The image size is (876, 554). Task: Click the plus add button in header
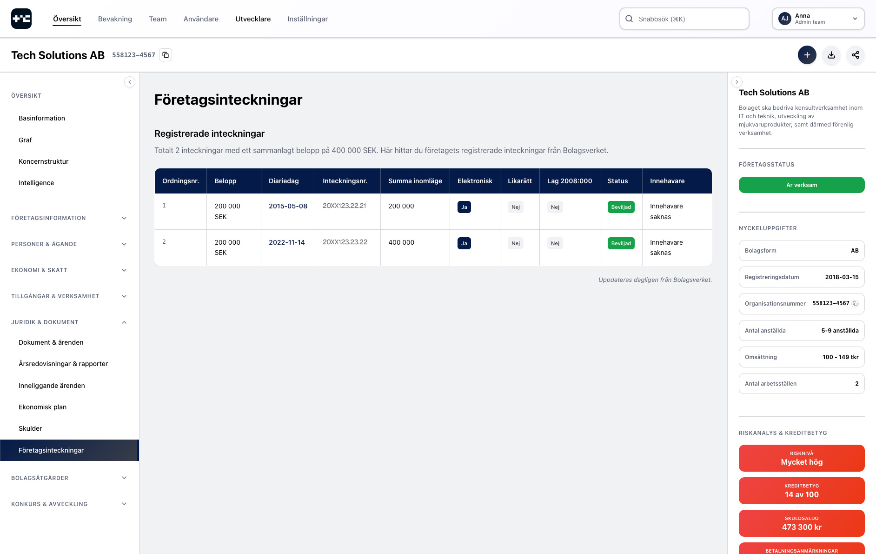coord(807,55)
